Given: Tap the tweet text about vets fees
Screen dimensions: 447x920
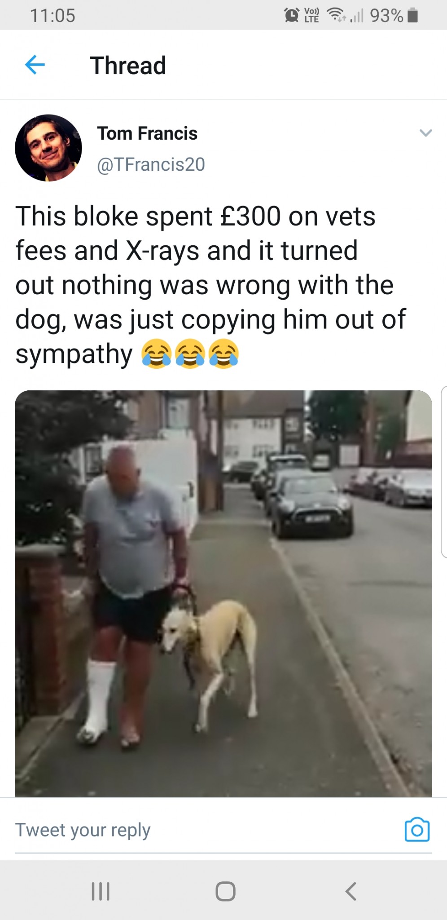Looking at the screenshot, I should tap(211, 285).
